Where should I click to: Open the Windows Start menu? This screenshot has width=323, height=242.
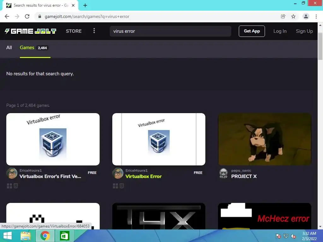pyautogui.click(x=8, y=236)
